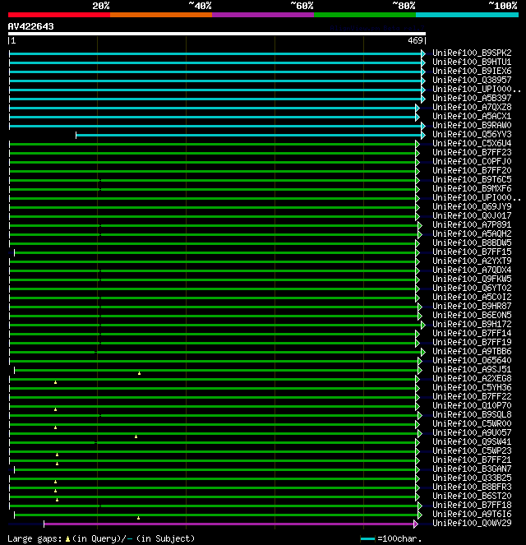Click the purple ~60% legend color segment
Image resolution: width=526 pixels, height=545 pixels.
263,15
